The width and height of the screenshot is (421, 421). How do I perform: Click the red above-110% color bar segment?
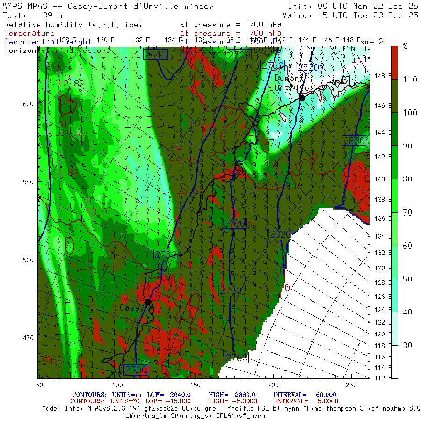click(394, 63)
